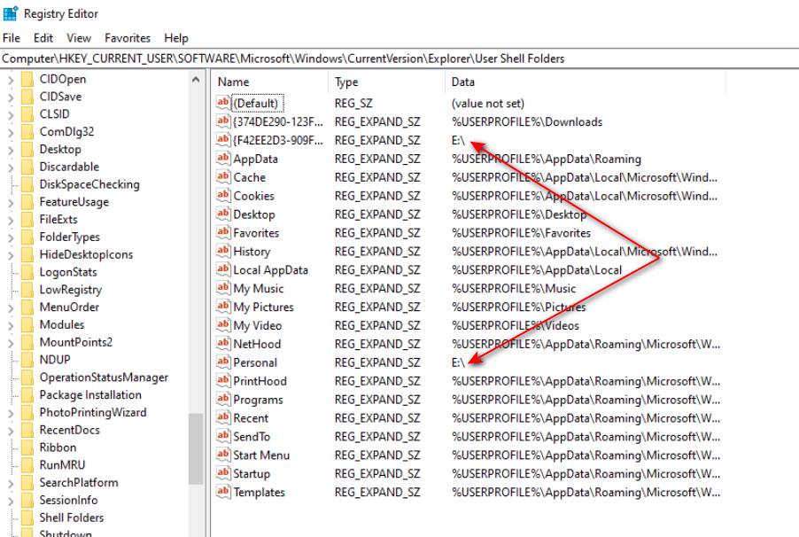Click the icon beside the {374DE290-123F... value

[222, 121]
